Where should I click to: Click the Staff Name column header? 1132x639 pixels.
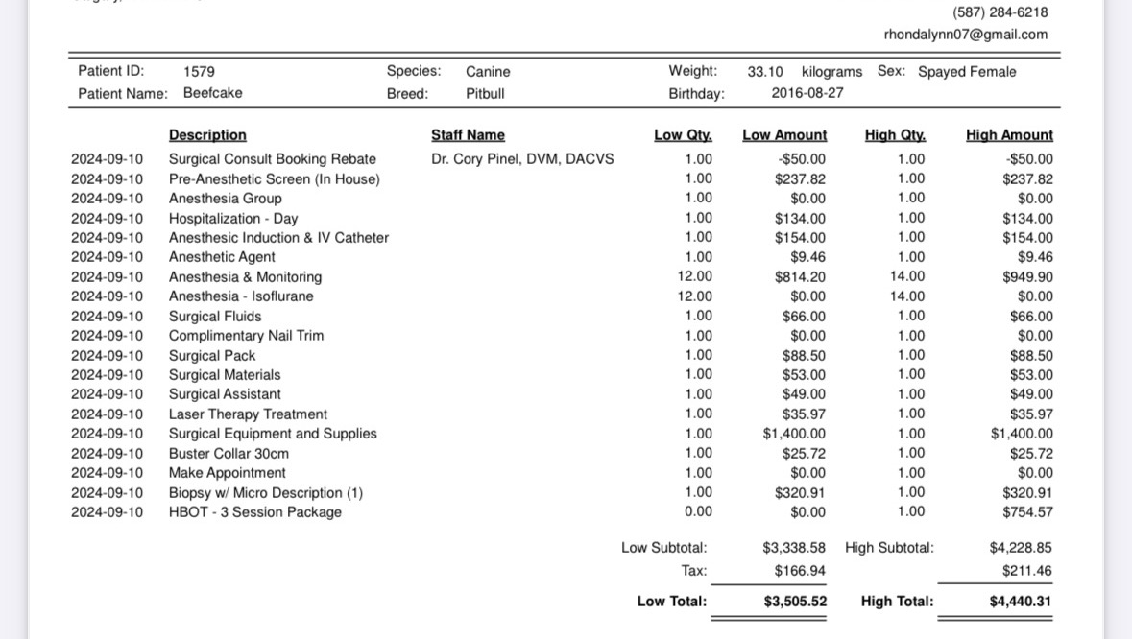[468, 135]
